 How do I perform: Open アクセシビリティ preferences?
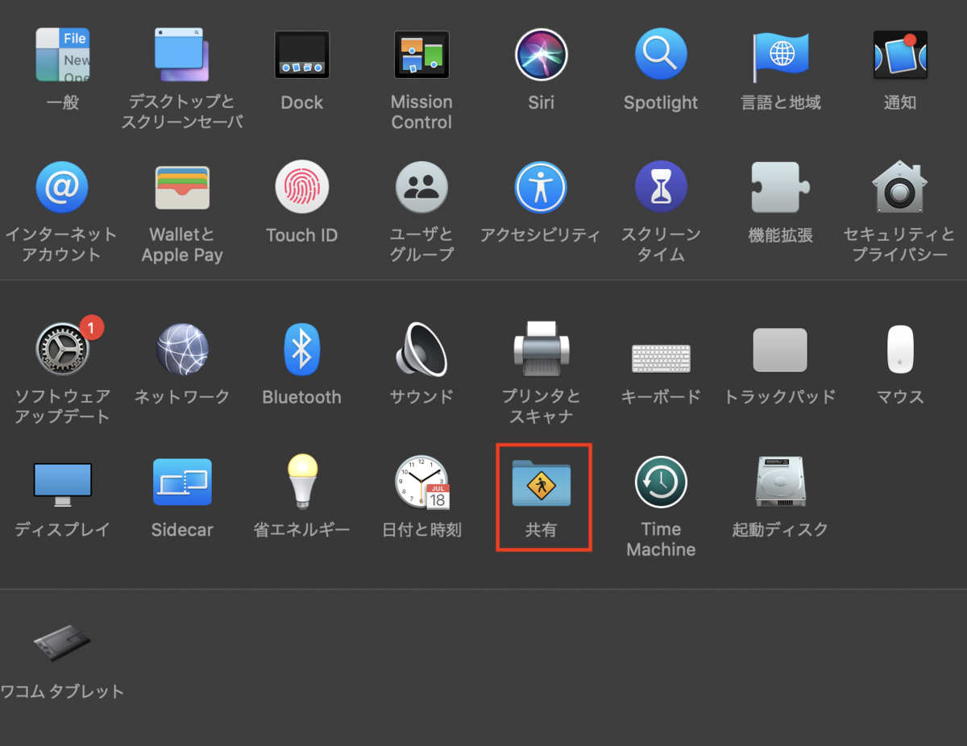tap(541, 188)
